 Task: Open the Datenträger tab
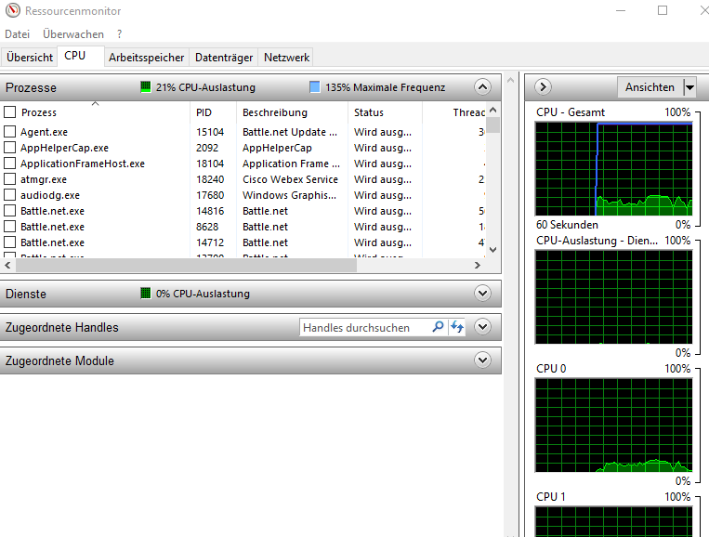coord(224,58)
